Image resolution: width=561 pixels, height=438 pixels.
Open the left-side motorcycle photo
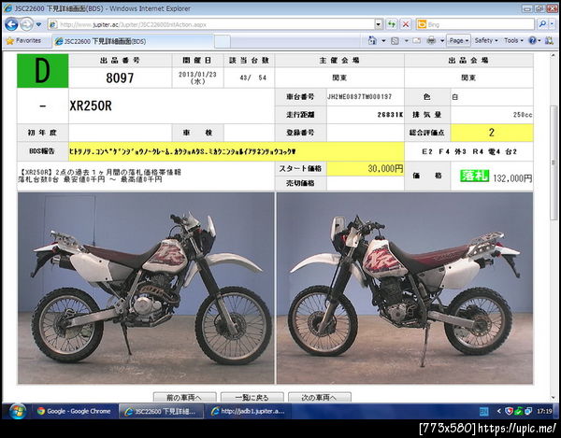tap(146, 288)
